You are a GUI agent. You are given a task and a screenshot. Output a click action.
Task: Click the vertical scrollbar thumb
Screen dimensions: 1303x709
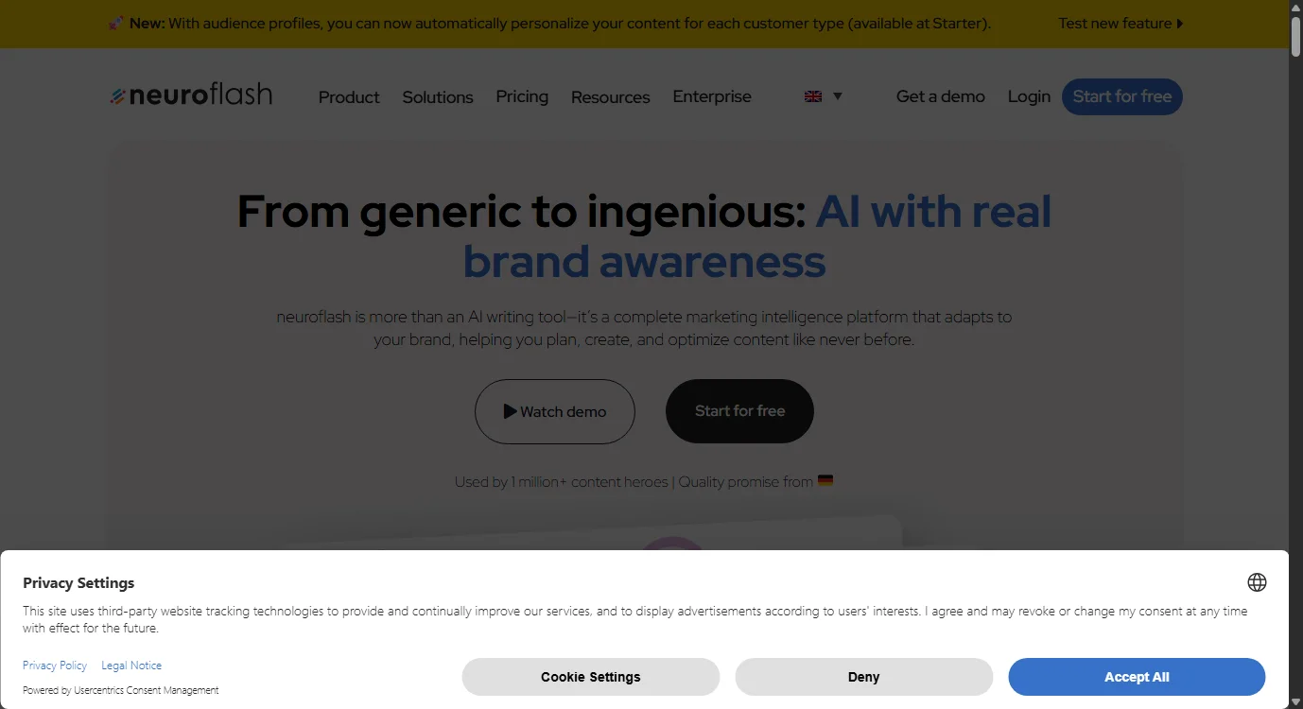[1295, 38]
